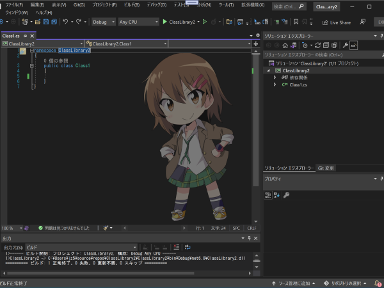Click the uncomment selected lines icon
This screenshot has height=288, width=384.
[x=285, y=22]
